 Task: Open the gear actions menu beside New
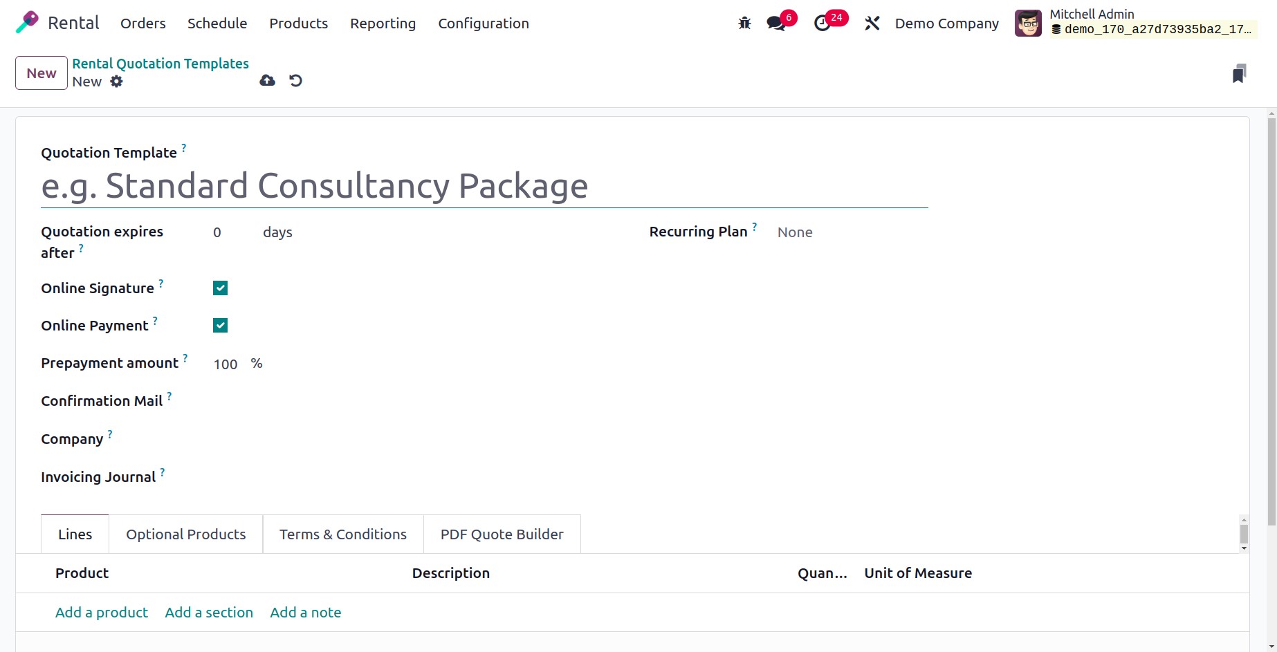(x=117, y=82)
